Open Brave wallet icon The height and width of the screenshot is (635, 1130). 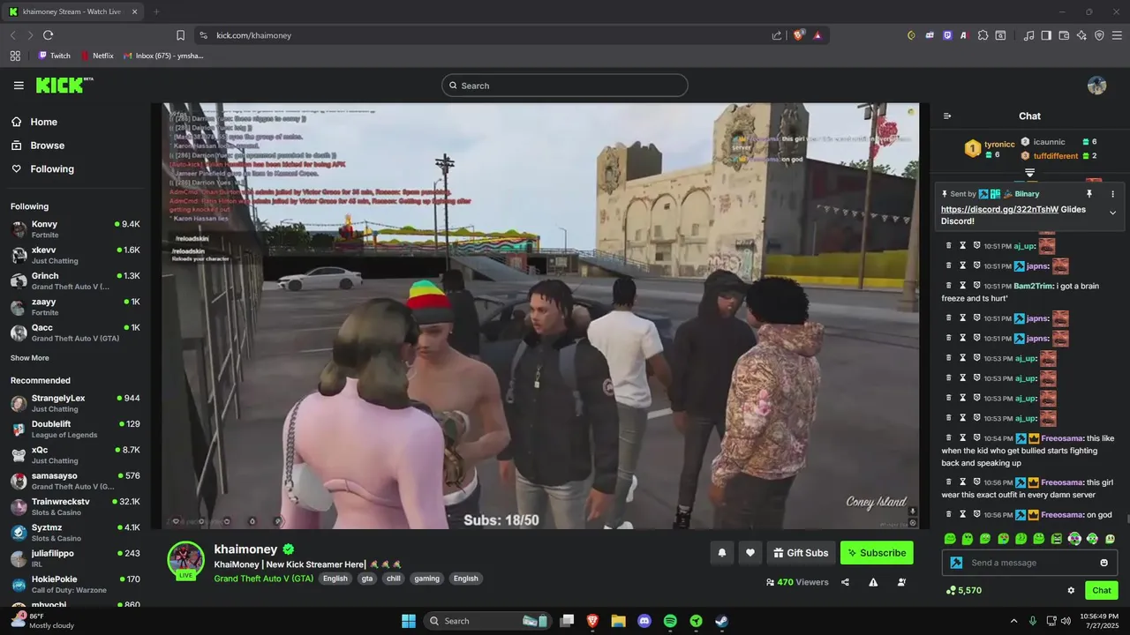point(1064,35)
